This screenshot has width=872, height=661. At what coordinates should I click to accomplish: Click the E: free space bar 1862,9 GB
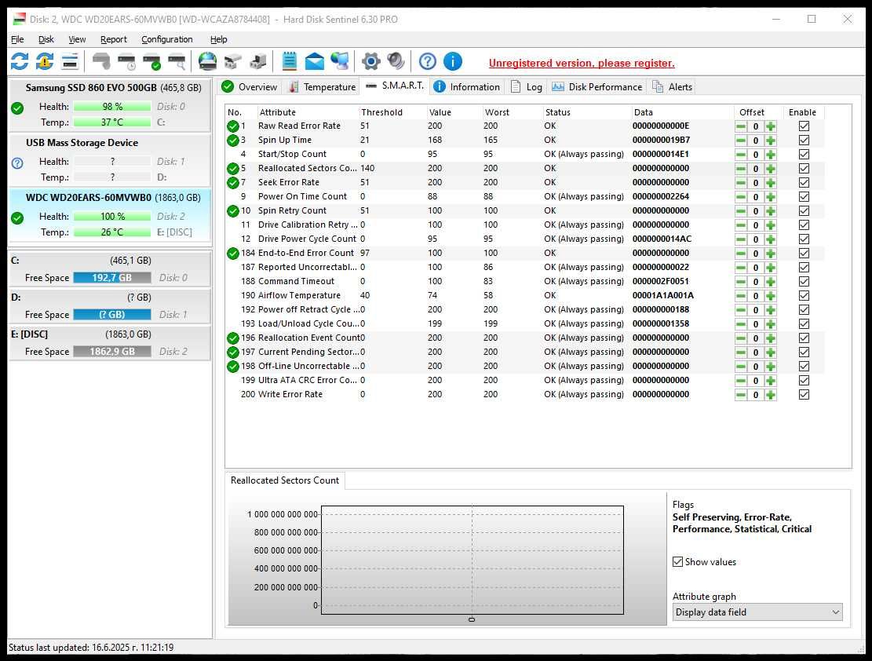click(111, 352)
